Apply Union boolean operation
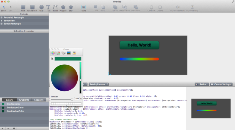Viewport: 235px width, 130px height. click(115, 8)
